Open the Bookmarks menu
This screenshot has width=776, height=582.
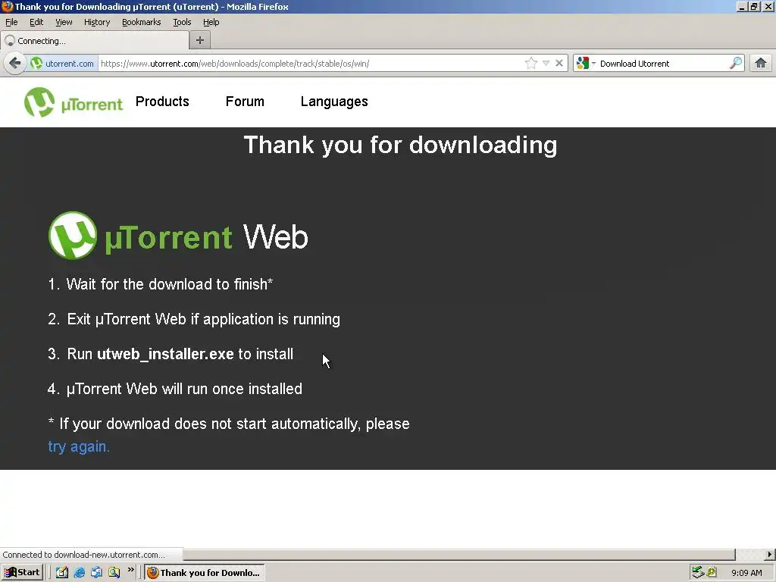click(x=142, y=22)
